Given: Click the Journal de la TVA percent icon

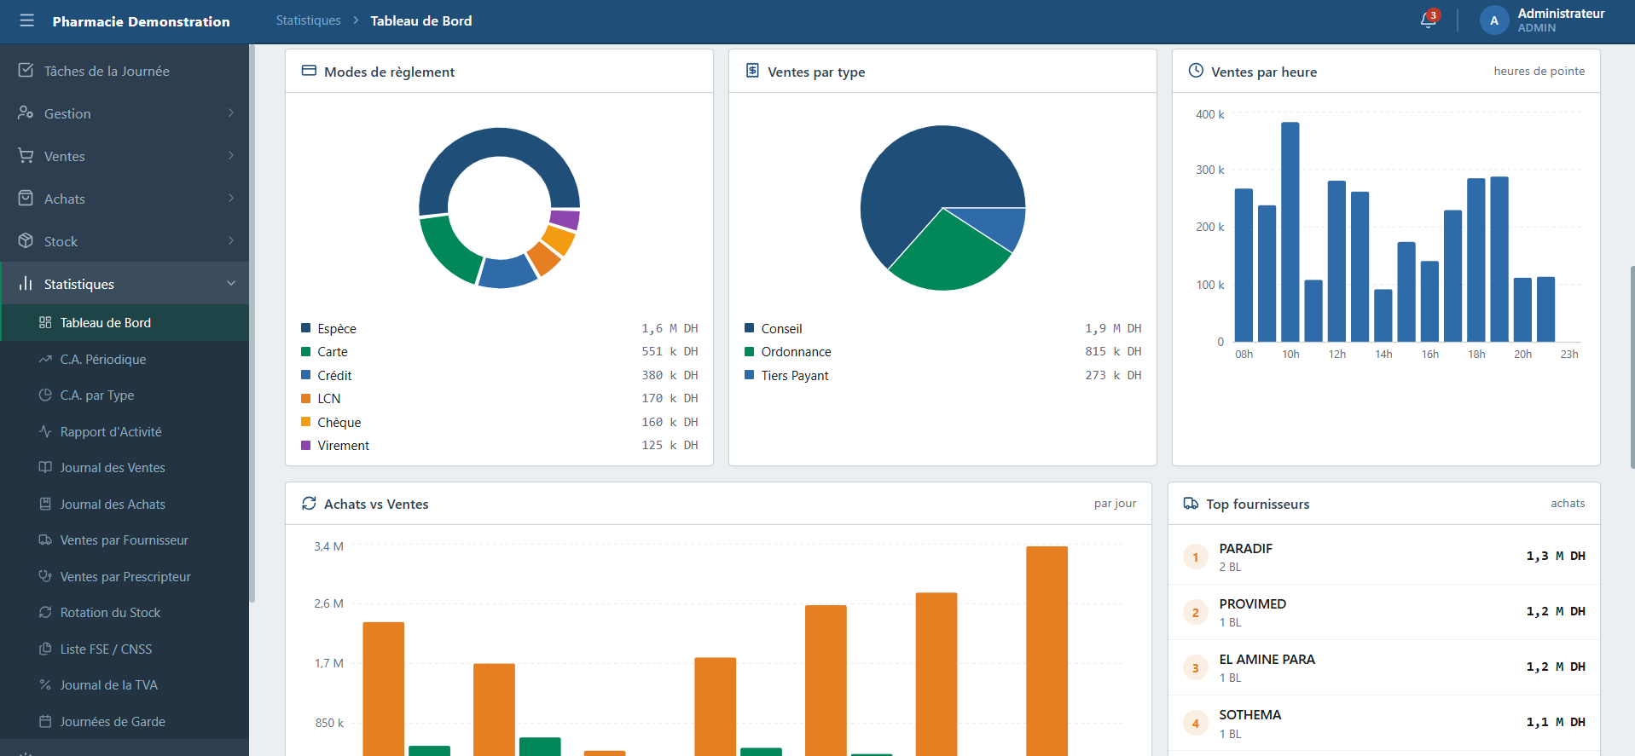Looking at the screenshot, I should point(45,685).
